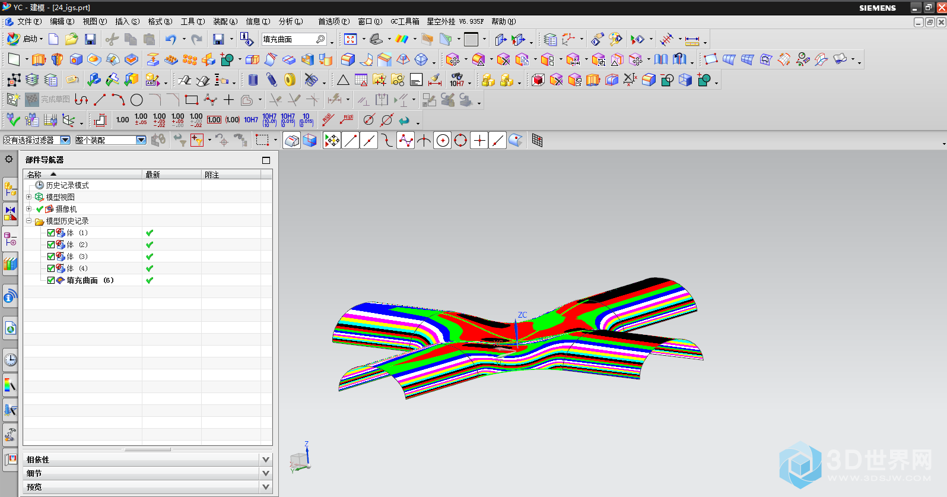The image size is (947, 497).
Task: Click the History clock resource bar tab
Action: pyautogui.click(x=10, y=359)
